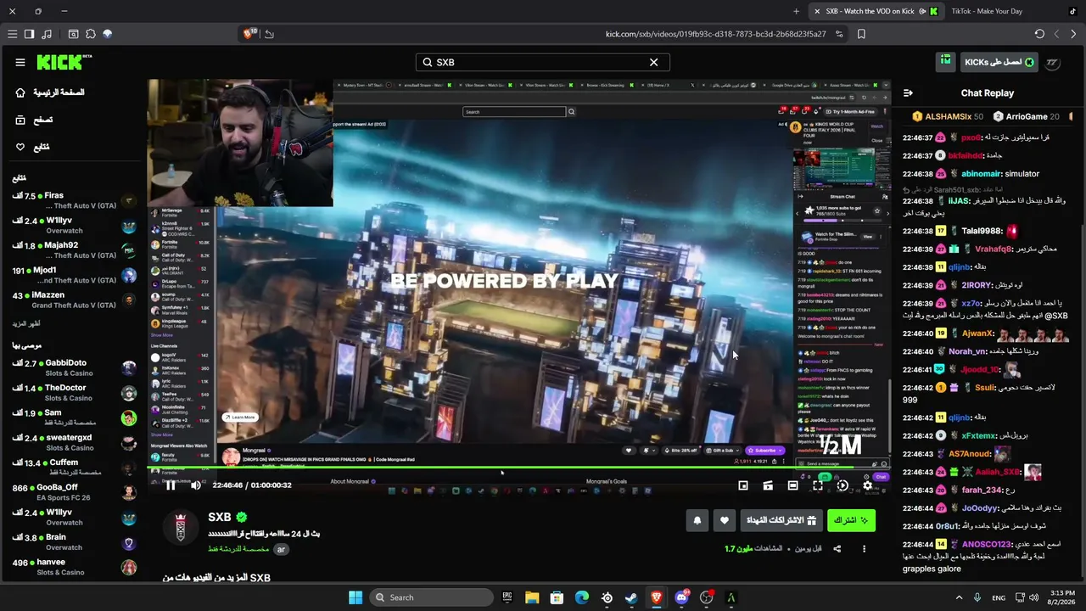Open GabbiDoto recommended channel

tap(75, 368)
